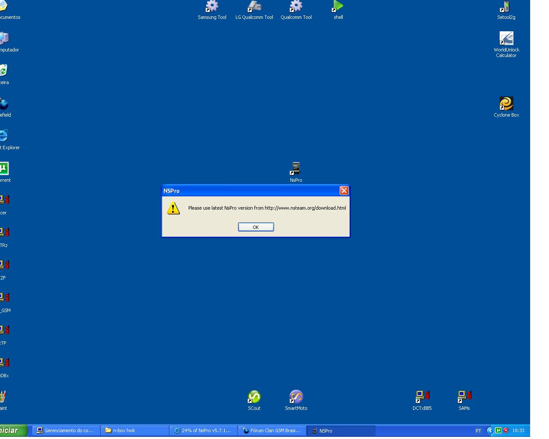Open the Samsung Tool desktop shortcut
The height and width of the screenshot is (439, 549).
coord(212,10)
